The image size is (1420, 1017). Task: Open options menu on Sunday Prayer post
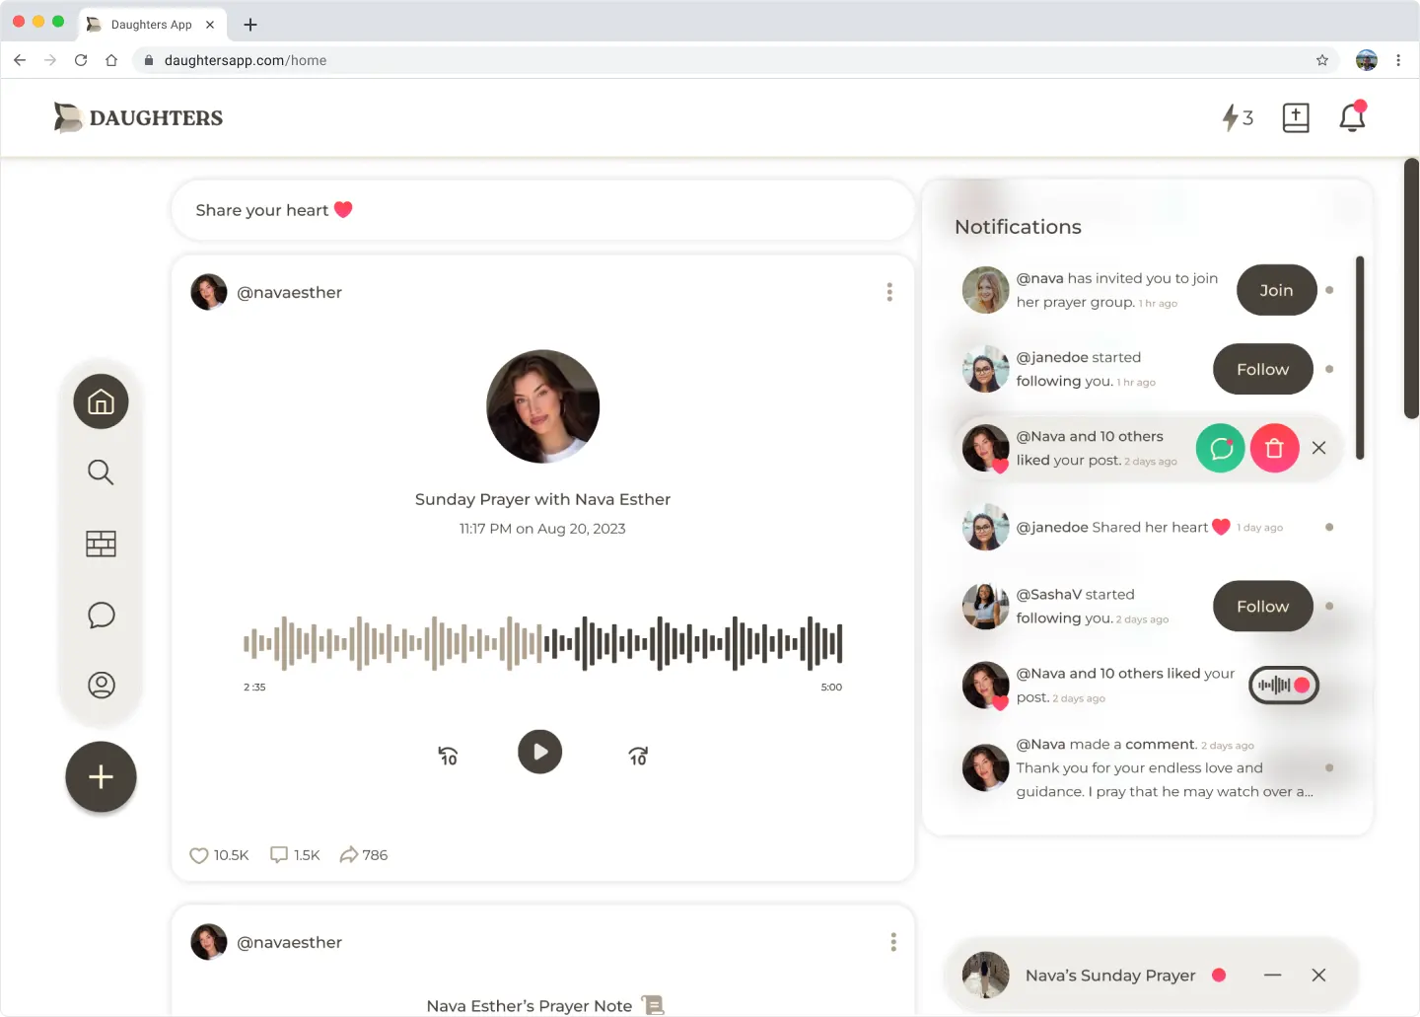pyautogui.click(x=889, y=292)
